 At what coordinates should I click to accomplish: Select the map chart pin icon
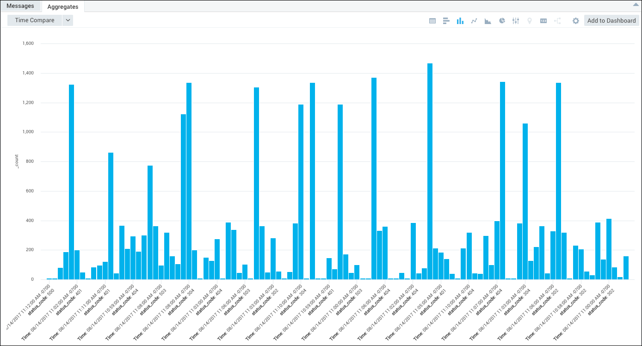530,21
